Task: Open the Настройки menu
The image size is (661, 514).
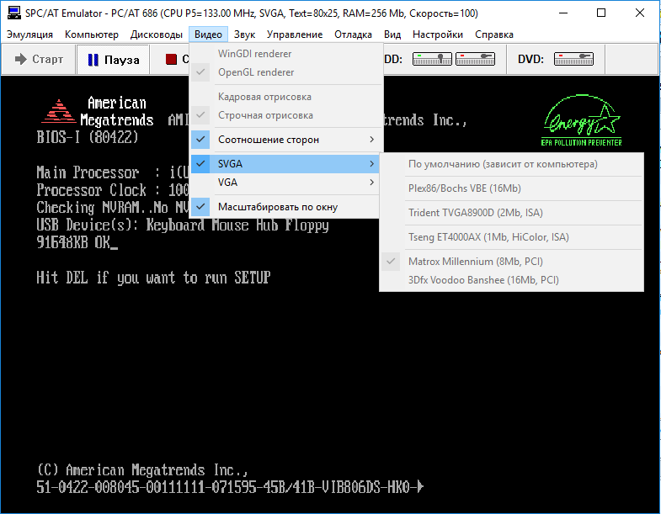Action: [x=438, y=34]
